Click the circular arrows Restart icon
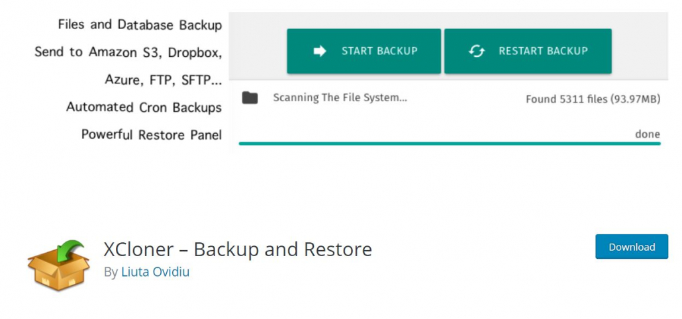This screenshot has height=319, width=682. coord(477,51)
